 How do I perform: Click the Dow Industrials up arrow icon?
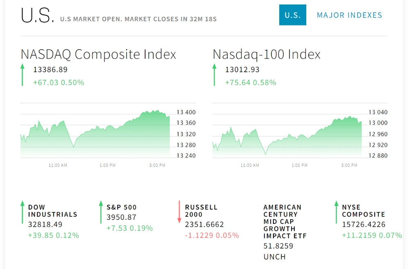[x=23, y=212]
